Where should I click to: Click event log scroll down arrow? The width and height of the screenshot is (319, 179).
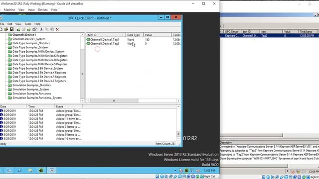coord(178,139)
